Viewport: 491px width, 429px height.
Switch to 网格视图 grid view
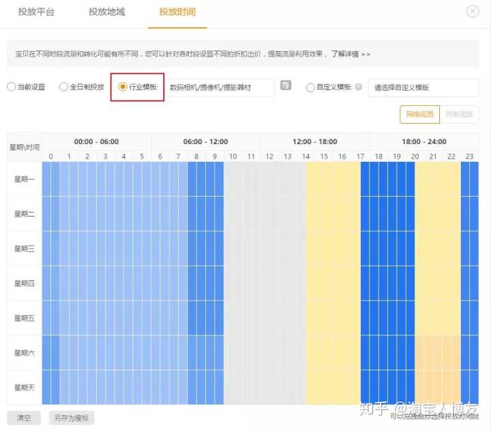(419, 115)
